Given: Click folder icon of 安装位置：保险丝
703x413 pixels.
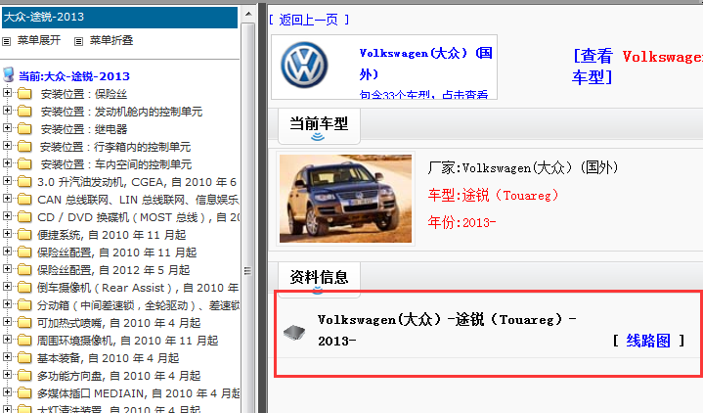Looking at the screenshot, I should pyautogui.click(x=24, y=94).
